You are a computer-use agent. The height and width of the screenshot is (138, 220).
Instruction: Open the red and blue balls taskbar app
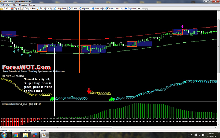(x=35, y=135)
